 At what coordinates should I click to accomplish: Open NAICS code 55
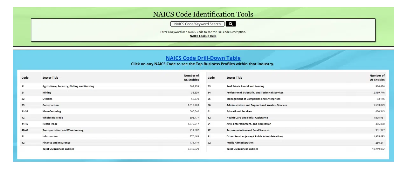pos(209,99)
